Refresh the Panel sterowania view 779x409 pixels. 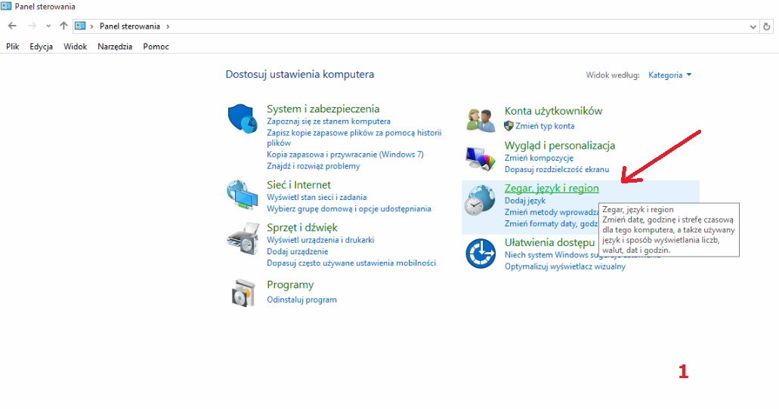[x=767, y=26]
